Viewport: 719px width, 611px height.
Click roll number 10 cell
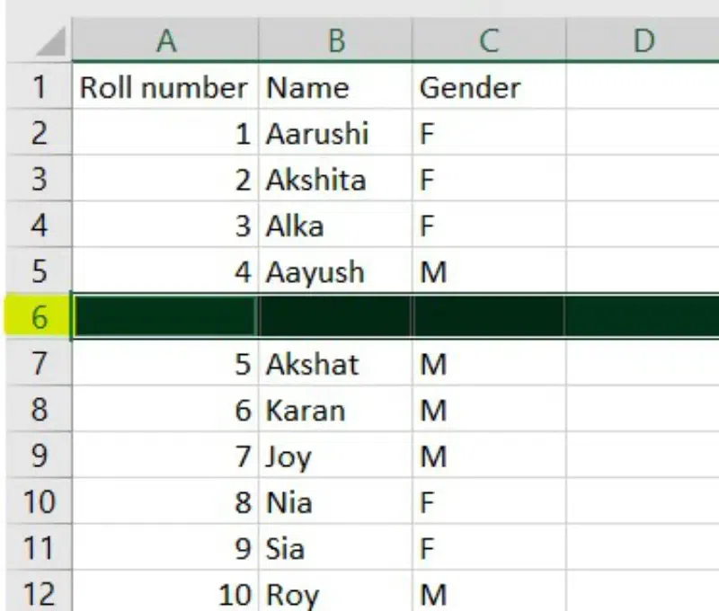165,594
